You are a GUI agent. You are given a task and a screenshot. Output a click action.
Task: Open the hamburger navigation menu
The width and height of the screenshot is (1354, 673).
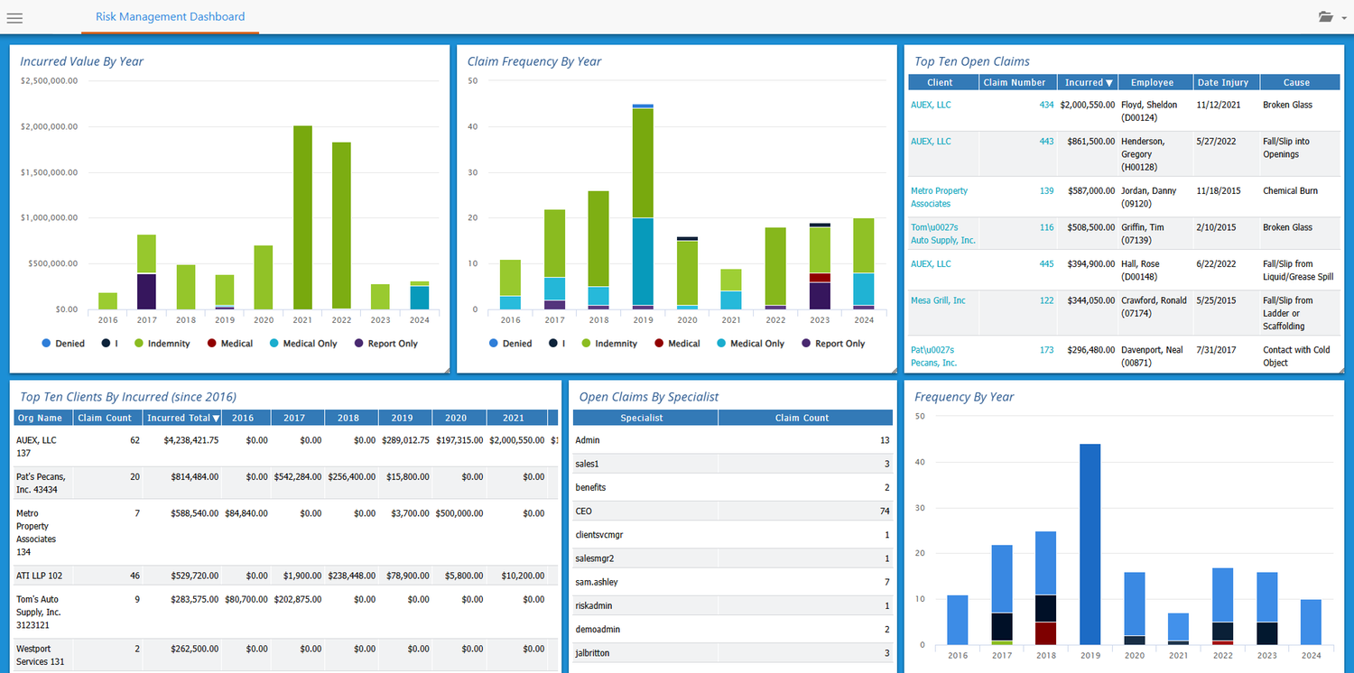[x=14, y=18]
